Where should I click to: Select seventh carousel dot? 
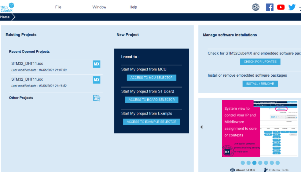pyautogui.click(x=277, y=163)
